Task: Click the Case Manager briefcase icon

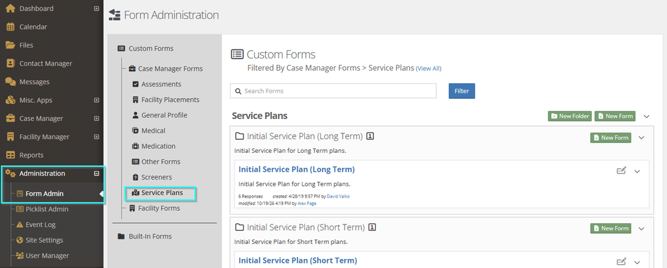Action: [10, 118]
